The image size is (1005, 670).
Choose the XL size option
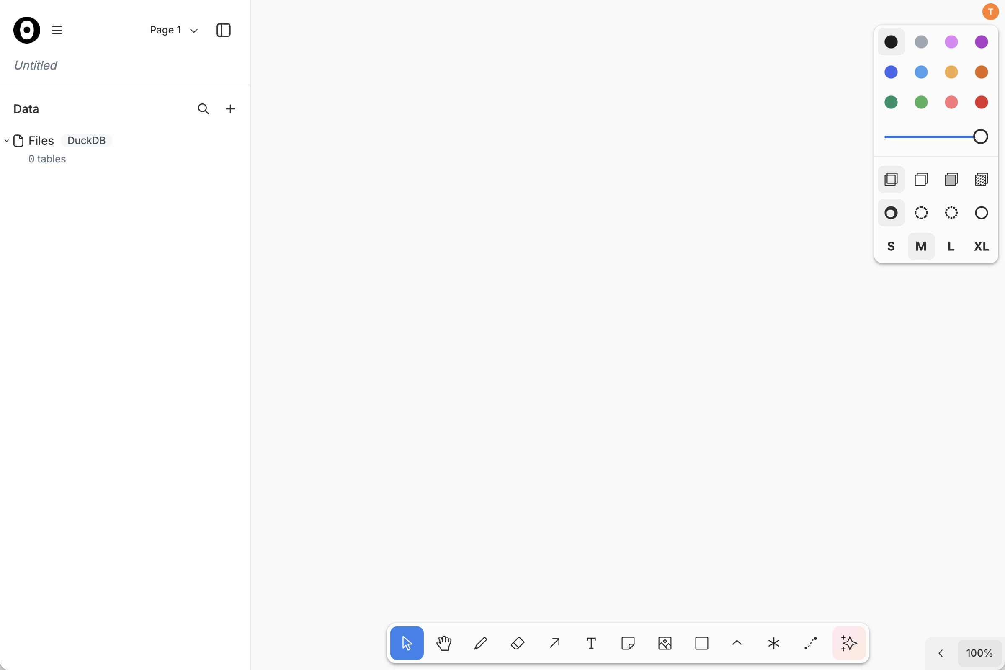[981, 246]
